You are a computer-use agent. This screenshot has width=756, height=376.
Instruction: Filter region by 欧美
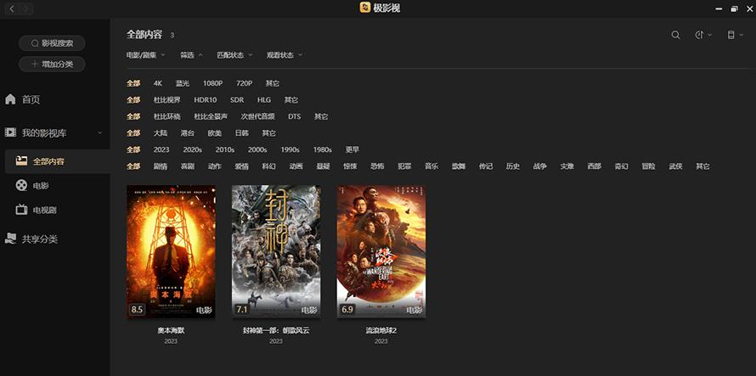(215, 133)
